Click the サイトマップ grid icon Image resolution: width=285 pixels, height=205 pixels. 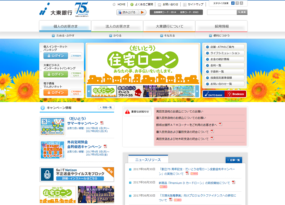click(x=185, y=5)
